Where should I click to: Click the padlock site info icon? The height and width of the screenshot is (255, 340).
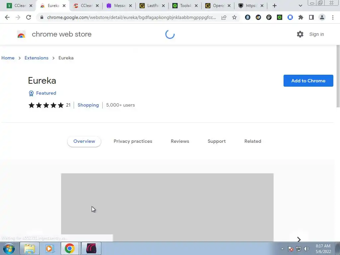tap(42, 17)
